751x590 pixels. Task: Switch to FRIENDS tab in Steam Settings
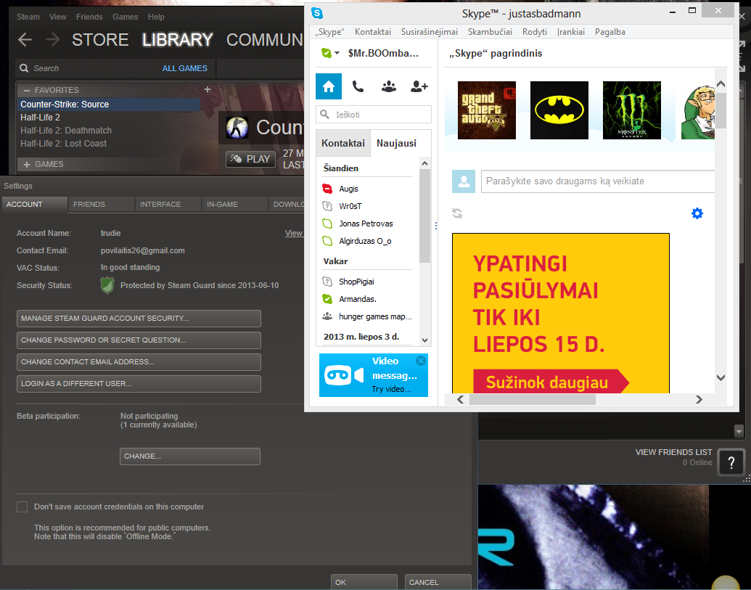[101, 204]
